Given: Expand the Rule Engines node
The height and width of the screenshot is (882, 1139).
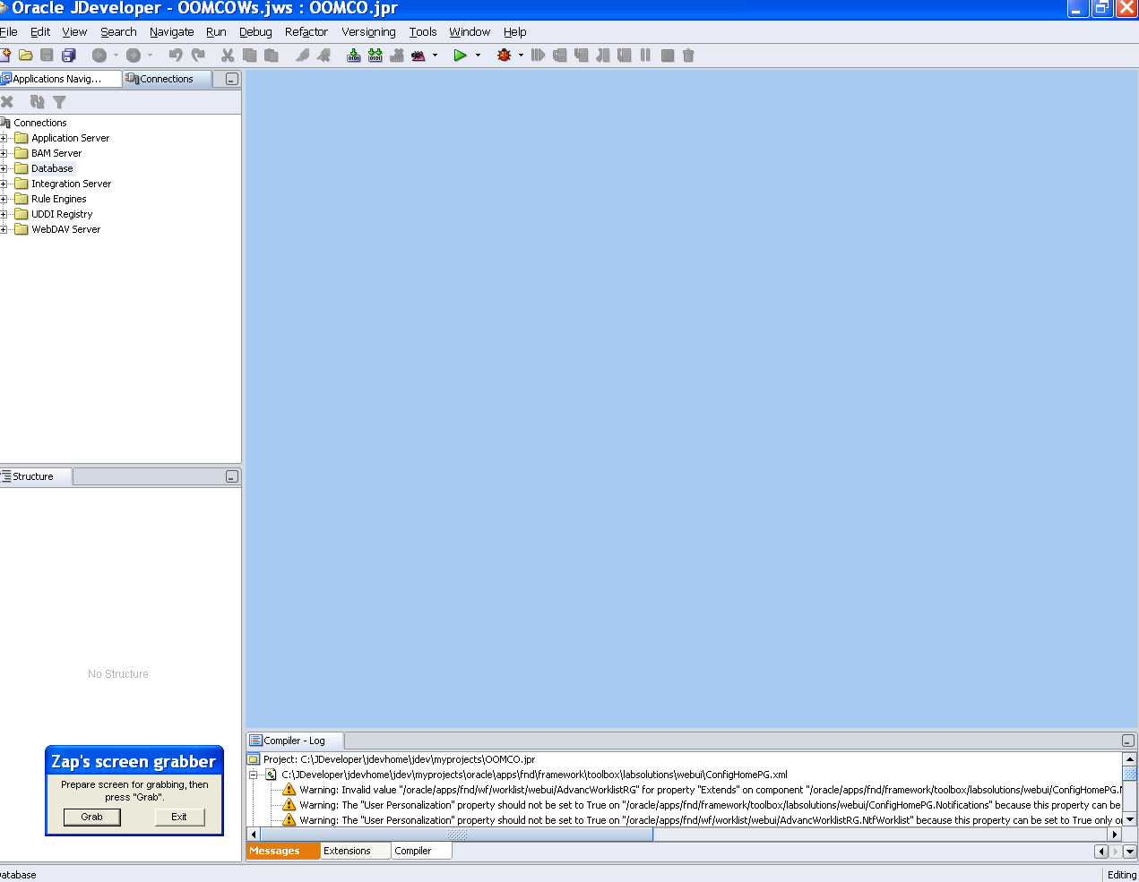Looking at the screenshot, I should [4, 200].
